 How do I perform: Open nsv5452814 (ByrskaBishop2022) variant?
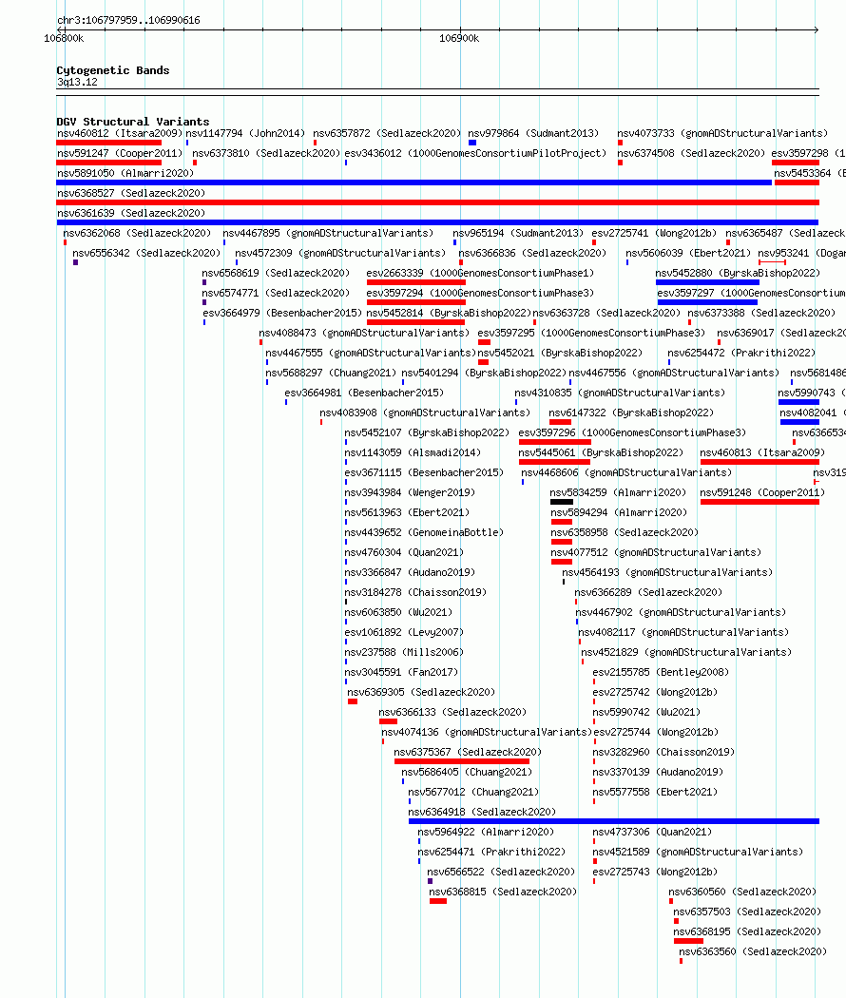(449, 313)
